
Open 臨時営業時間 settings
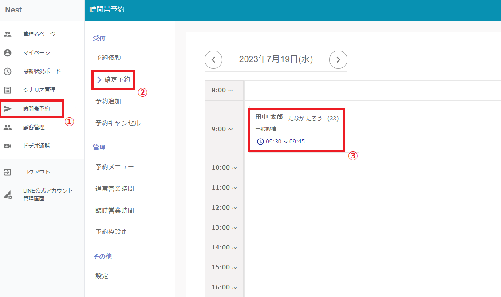pos(114,210)
